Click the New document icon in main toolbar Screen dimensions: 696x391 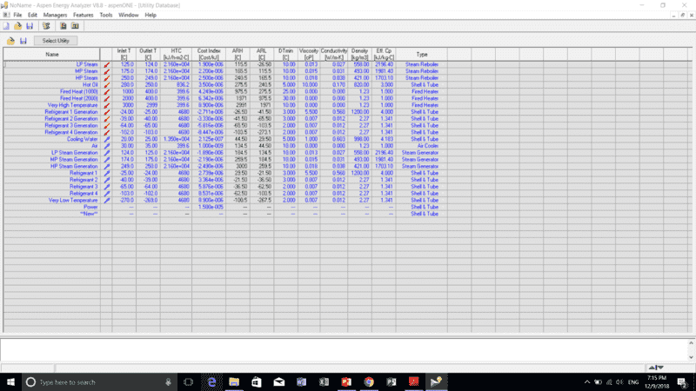click(6, 26)
